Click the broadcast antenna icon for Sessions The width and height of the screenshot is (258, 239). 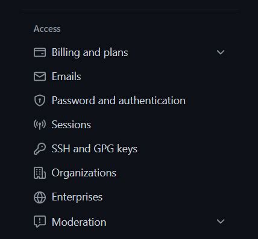tap(40, 125)
